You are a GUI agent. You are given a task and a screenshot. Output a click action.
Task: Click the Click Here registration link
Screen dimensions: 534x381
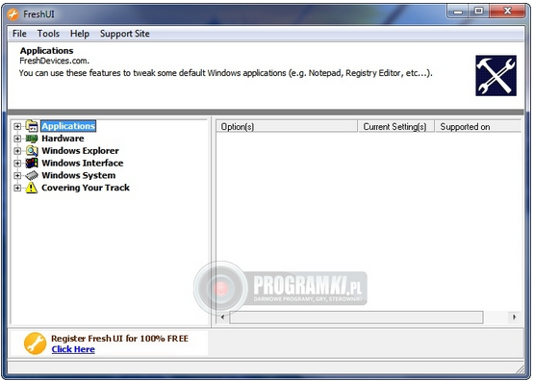pos(73,349)
